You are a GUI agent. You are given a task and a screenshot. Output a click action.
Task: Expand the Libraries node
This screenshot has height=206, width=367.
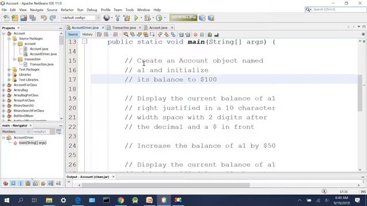[x=9, y=74]
